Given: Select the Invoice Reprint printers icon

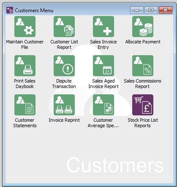Looking at the screenshot, I should (64, 105).
